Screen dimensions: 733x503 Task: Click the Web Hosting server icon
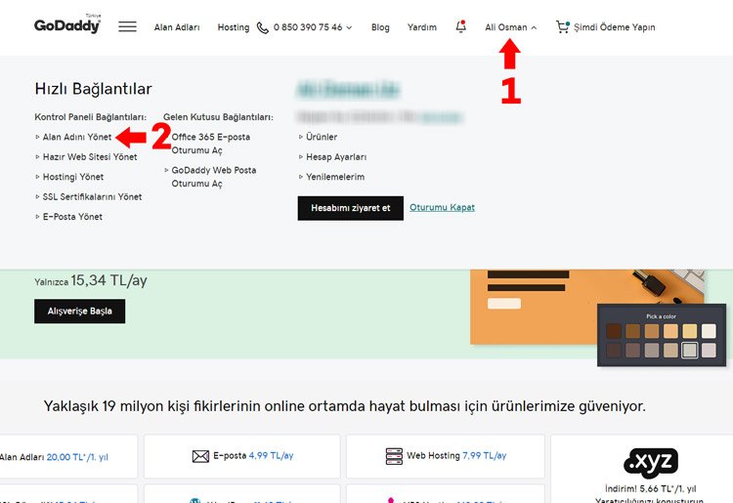[x=394, y=456]
